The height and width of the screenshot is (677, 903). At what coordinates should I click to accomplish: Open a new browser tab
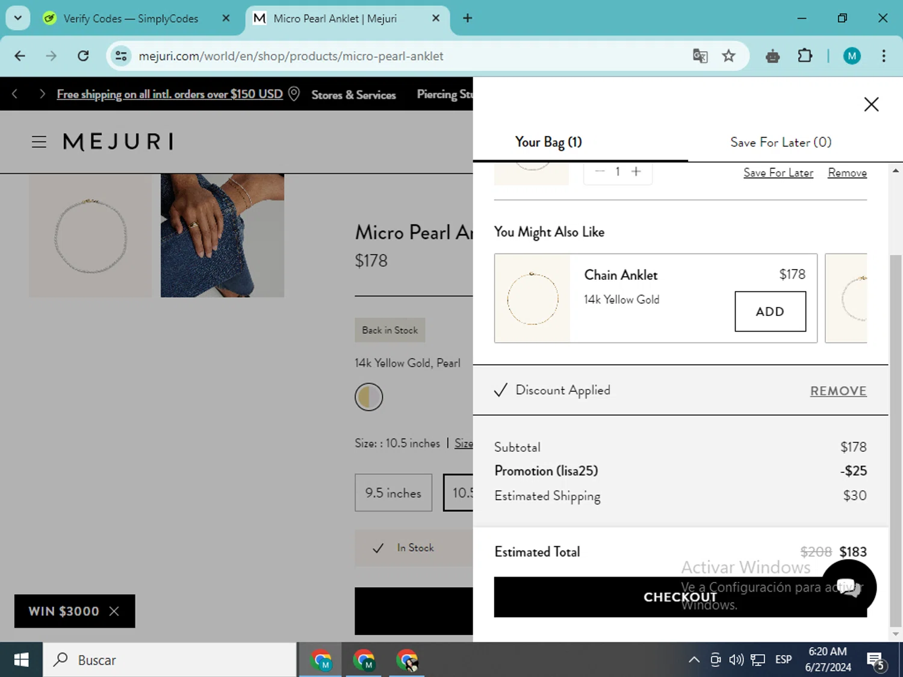coord(467,18)
